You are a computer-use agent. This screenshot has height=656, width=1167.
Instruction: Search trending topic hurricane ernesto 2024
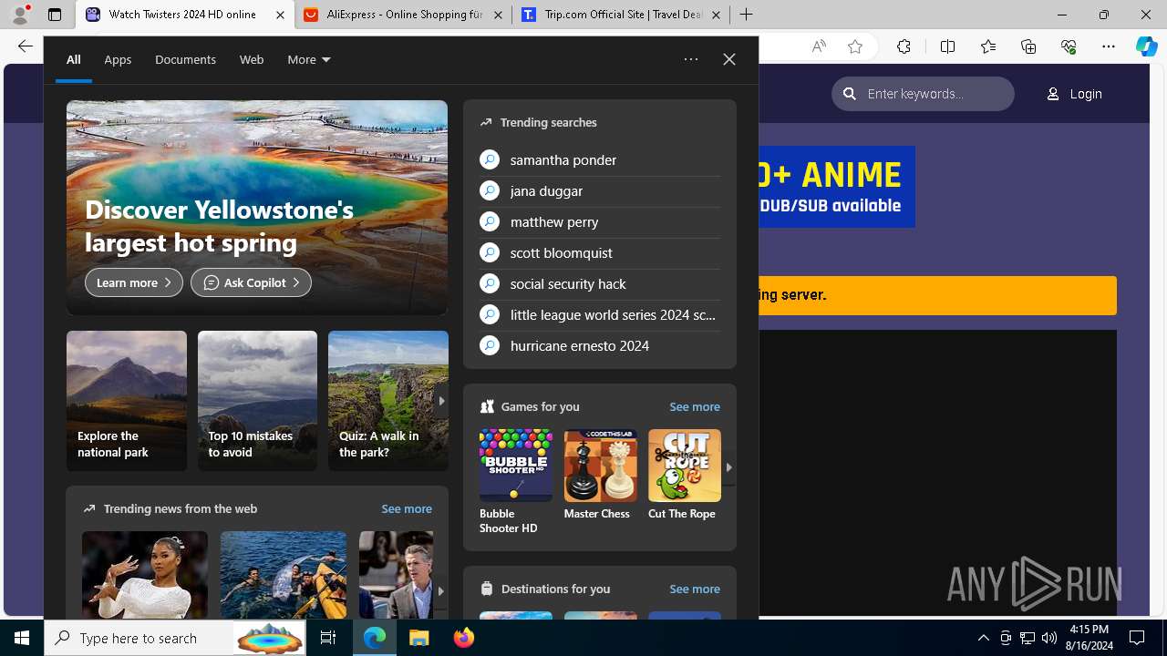(600, 345)
